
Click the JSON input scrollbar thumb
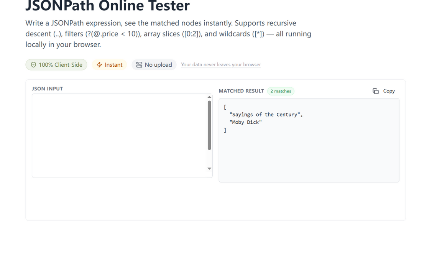[x=209, y=125]
